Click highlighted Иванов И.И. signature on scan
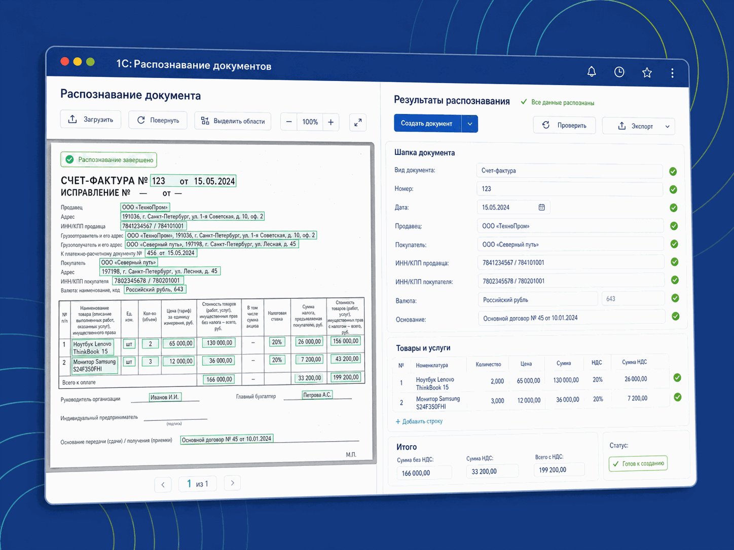 tap(165, 397)
